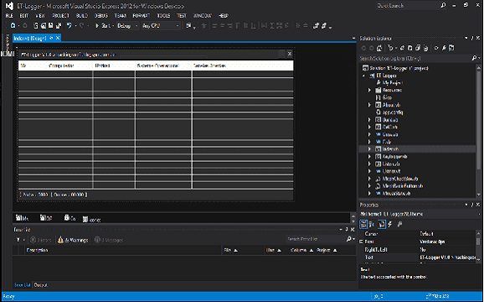The image size is (484, 302).
Task: Select the Cursor property row
Action: coord(417,234)
